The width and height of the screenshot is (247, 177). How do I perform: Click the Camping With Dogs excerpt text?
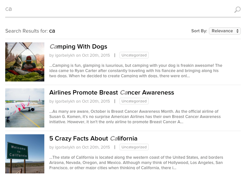tap(136, 71)
